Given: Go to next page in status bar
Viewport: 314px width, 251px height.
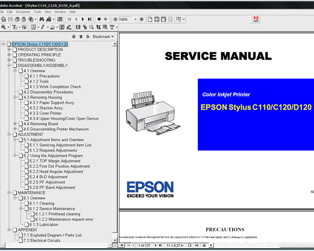Looking at the screenshot, I should [155, 245].
